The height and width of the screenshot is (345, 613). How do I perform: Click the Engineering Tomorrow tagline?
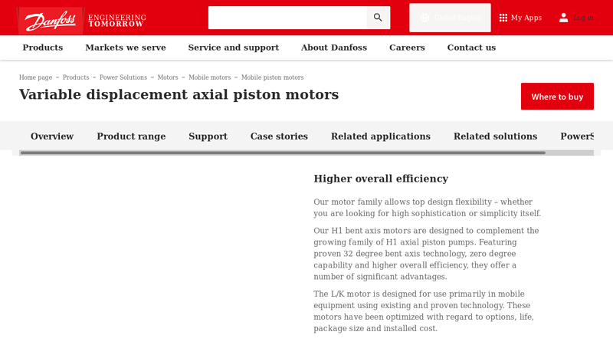(117, 21)
